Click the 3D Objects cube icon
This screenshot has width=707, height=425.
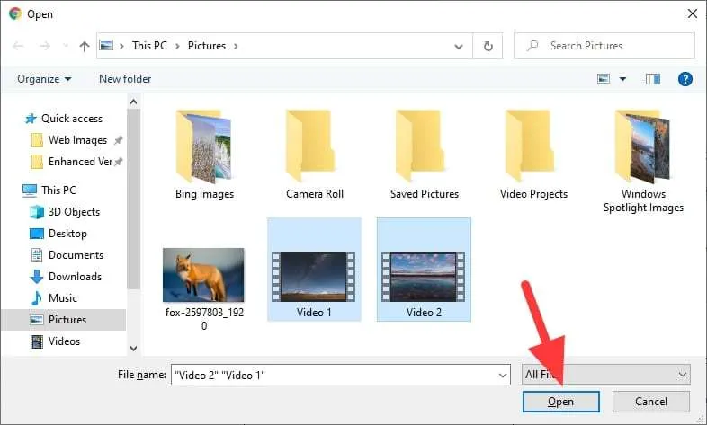(37, 211)
